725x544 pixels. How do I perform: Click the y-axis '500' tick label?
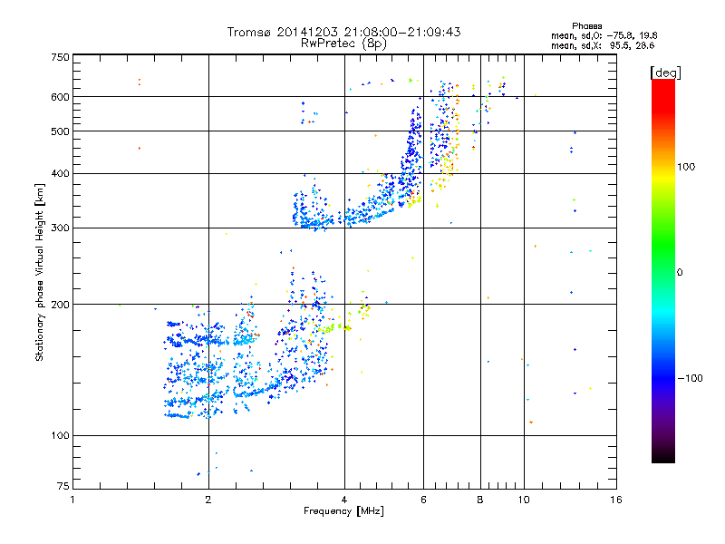[60, 131]
